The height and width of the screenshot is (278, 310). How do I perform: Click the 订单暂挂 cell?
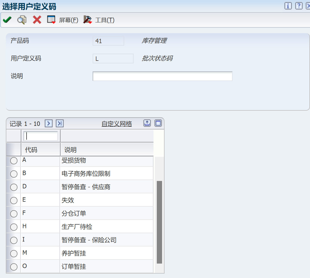[x=106, y=266]
